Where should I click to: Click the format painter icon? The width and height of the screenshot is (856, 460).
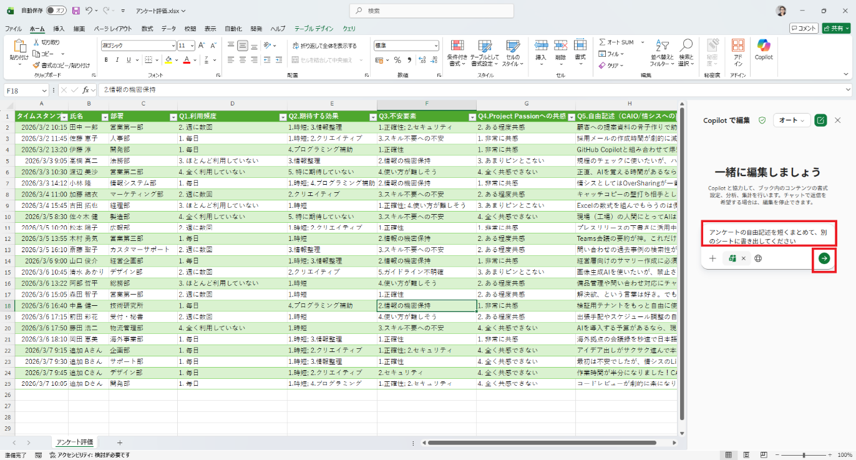[36, 65]
